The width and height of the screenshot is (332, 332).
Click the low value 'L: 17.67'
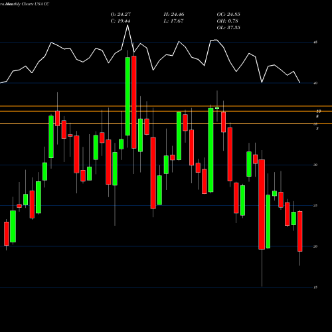pyautogui.click(x=173, y=21)
